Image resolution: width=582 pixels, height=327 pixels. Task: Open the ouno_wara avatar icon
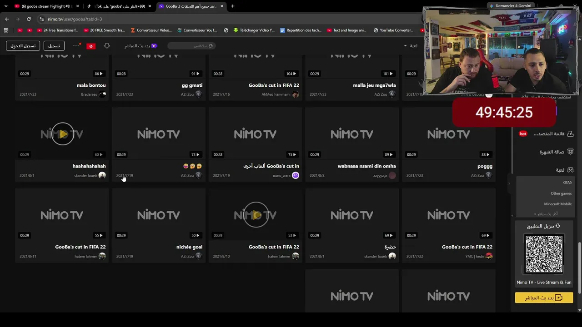coord(296,175)
